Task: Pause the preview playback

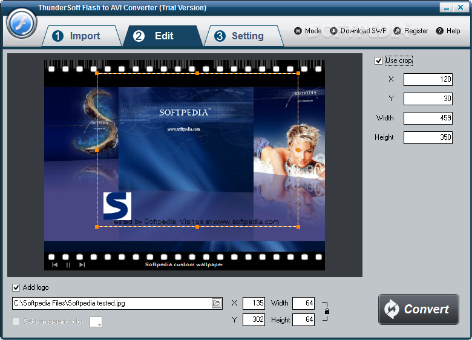Action: click(x=68, y=265)
